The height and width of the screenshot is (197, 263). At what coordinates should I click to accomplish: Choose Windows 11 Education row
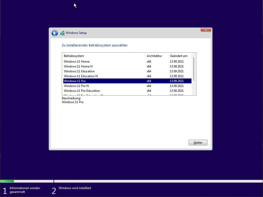(127, 71)
